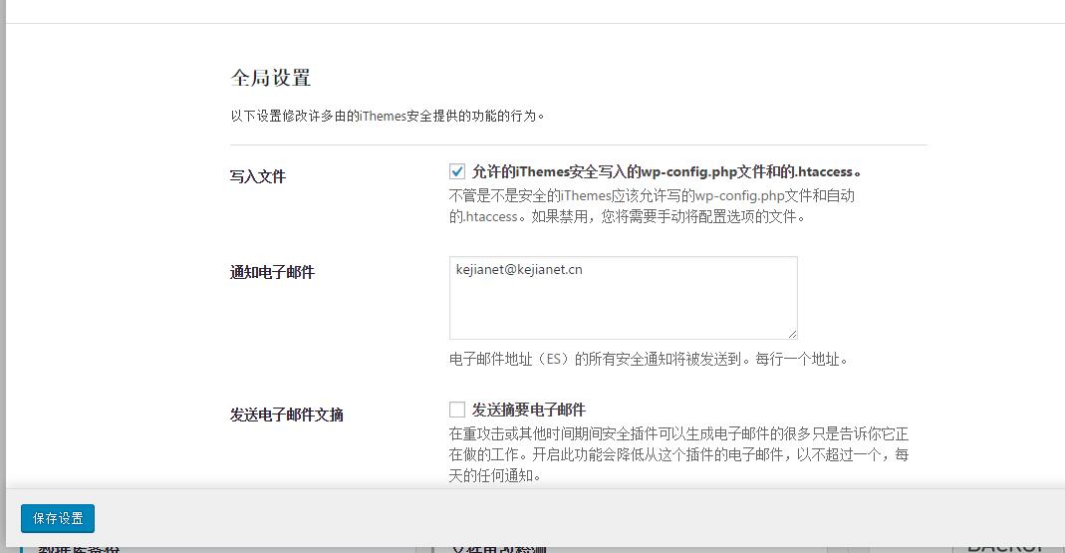
Task: Click the partially visible BACKUP text
Action: 1004,547
